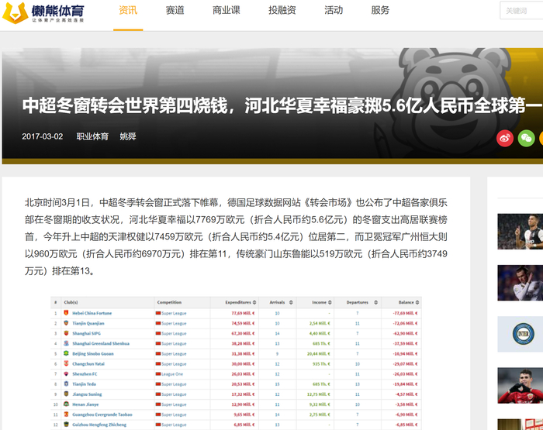
Task: Click the Shanghai SIPG club crest
Action: pos(66,333)
